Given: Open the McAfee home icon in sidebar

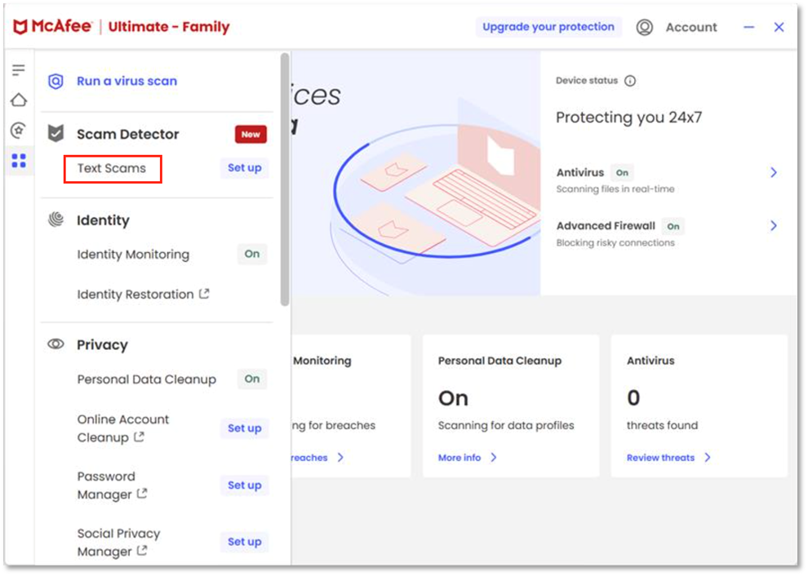Looking at the screenshot, I should [19, 100].
